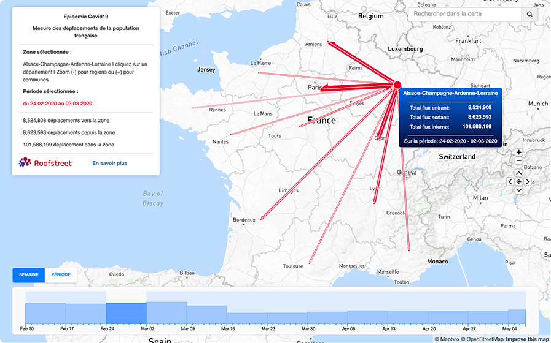This screenshot has height=343, width=551.
Task: Click the Frankfurt label on the map
Action: click(x=468, y=41)
